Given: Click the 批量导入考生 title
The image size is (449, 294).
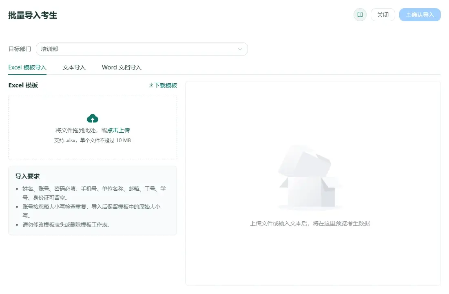Looking at the screenshot, I should coord(33,15).
